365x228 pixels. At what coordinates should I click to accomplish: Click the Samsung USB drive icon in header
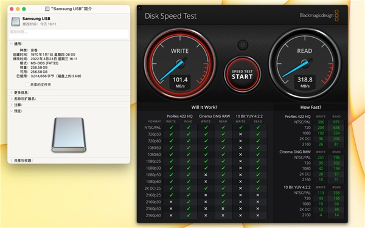[x=16, y=21]
